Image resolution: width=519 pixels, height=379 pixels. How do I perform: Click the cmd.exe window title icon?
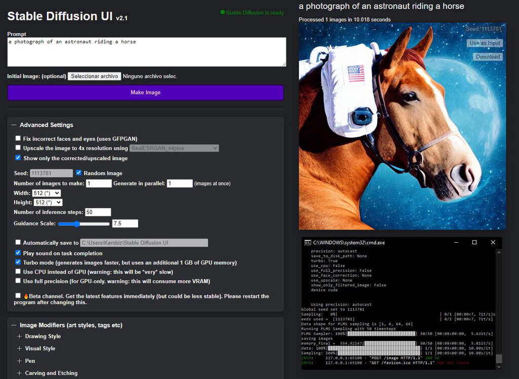click(307, 243)
